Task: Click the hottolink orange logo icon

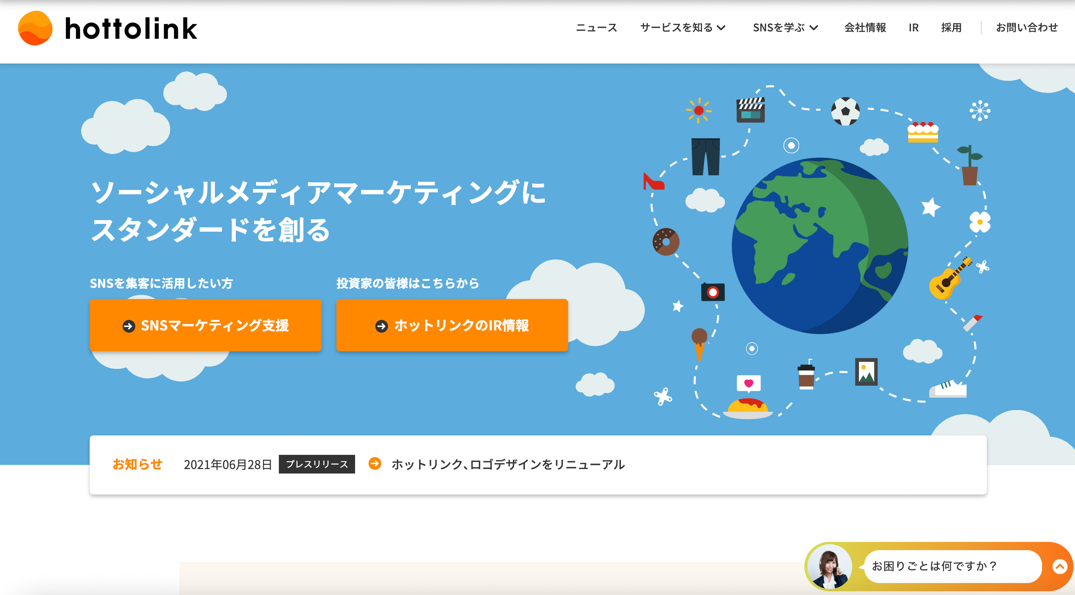Action: [36, 28]
